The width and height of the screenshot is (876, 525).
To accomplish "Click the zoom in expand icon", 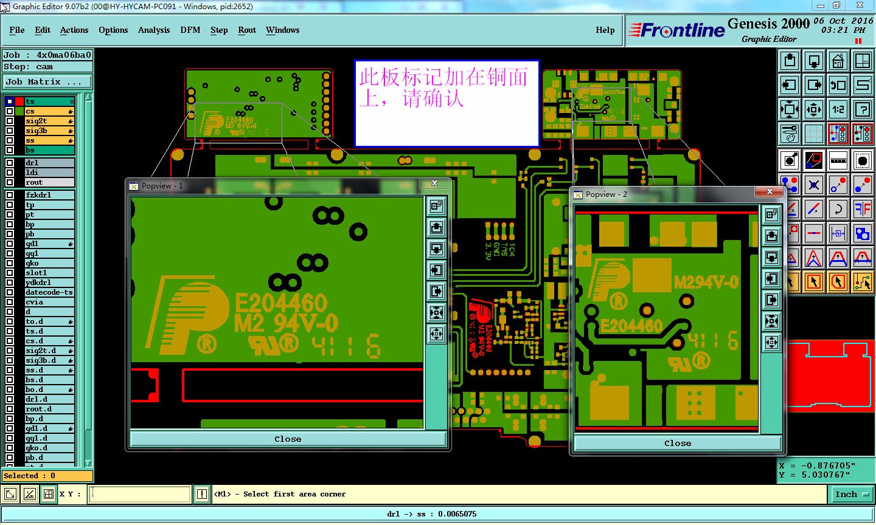I will [x=790, y=109].
